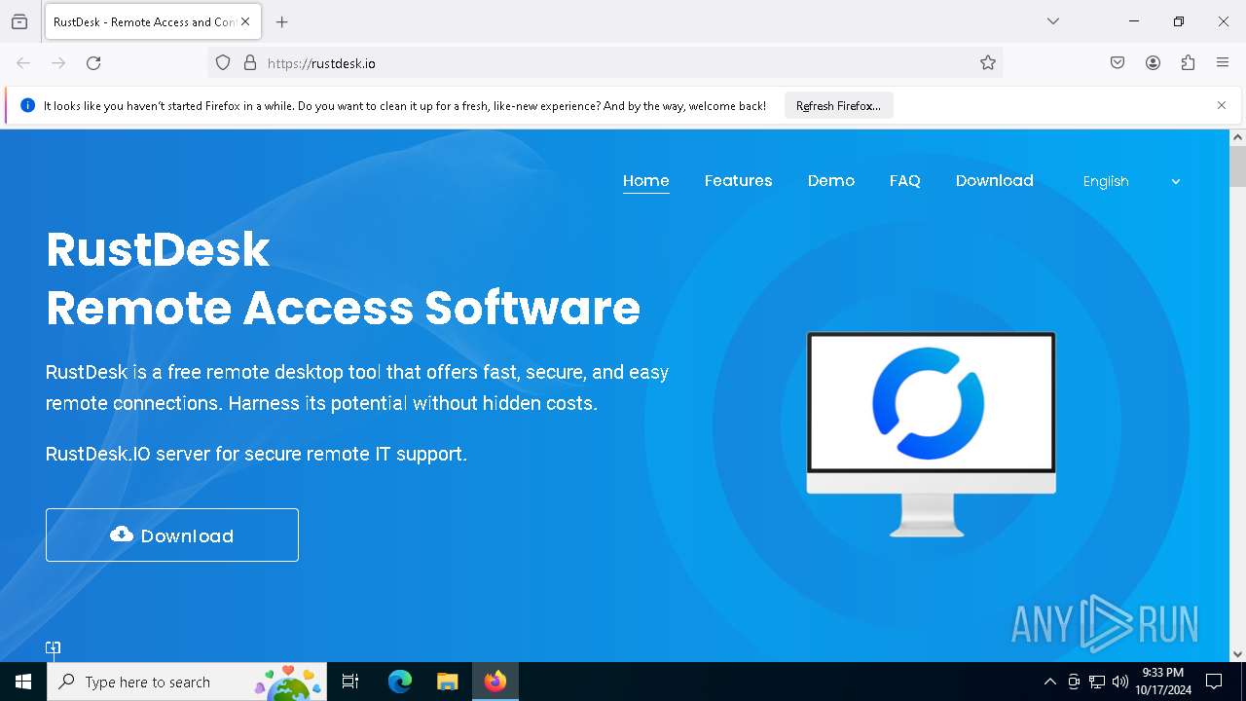This screenshot has height=701, width=1246.
Task: Click the Refresh Firefox… button
Action: 838,106
